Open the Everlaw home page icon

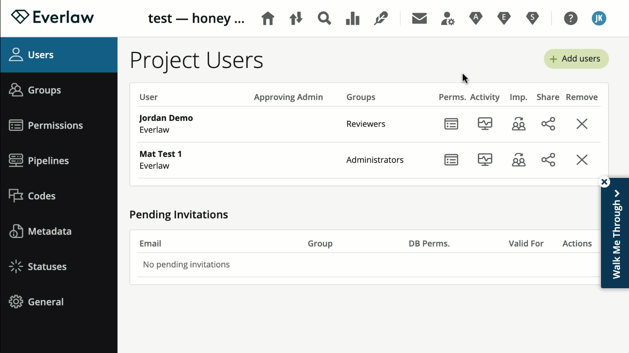point(268,18)
